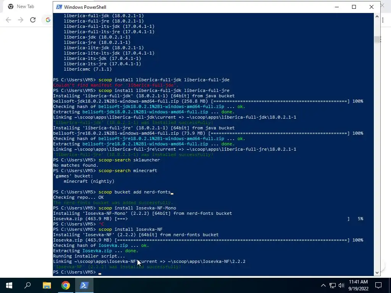Click 'liberica-lite-jdk (18.0.2.1-1)' entry
The image size is (391, 293).
104,48
